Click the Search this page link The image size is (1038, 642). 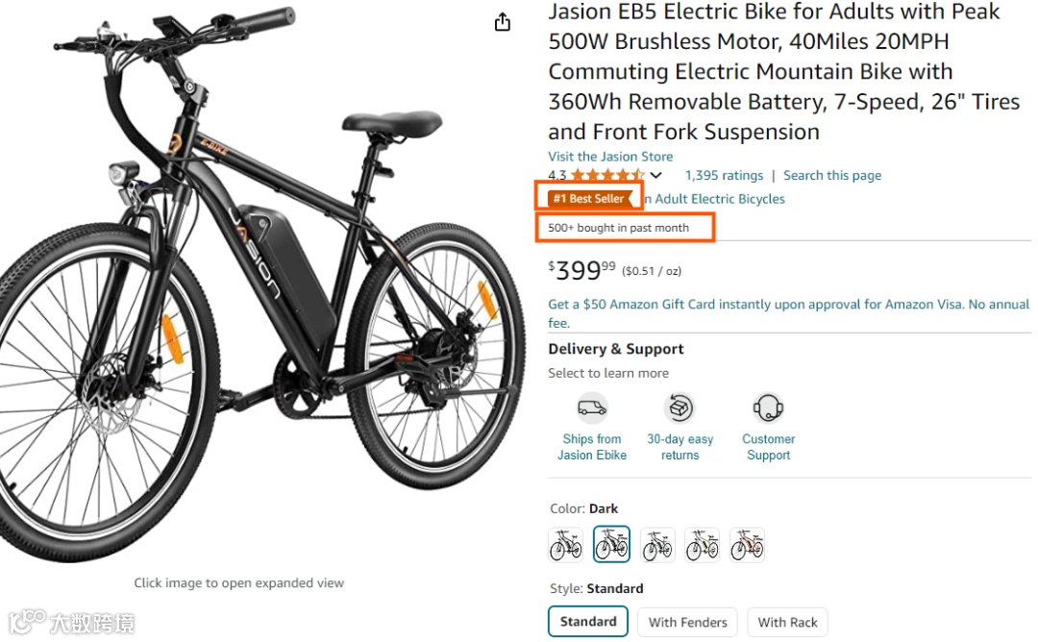(832, 176)
